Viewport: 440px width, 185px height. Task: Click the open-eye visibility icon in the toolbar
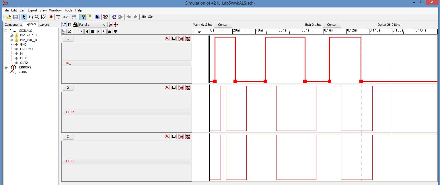[x=143, y=17]
